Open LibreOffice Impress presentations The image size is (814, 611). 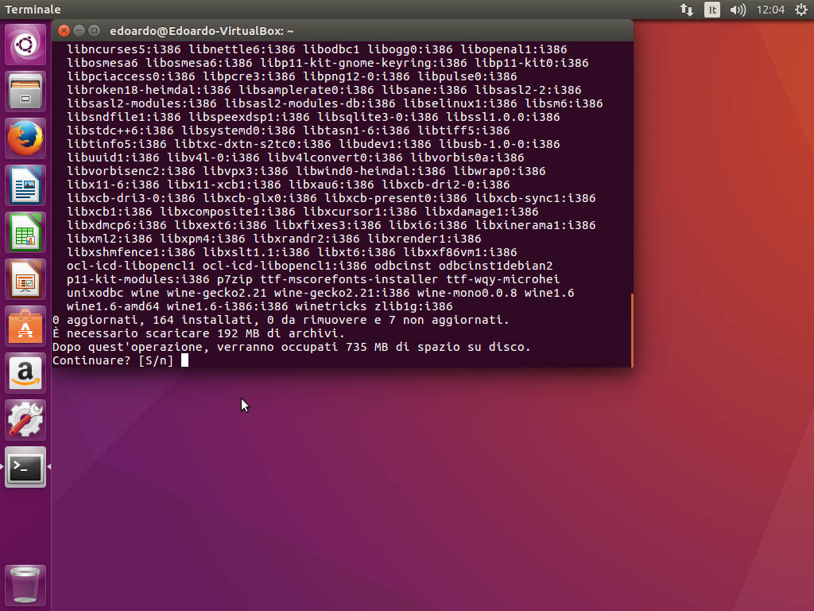tap(25, 279)
